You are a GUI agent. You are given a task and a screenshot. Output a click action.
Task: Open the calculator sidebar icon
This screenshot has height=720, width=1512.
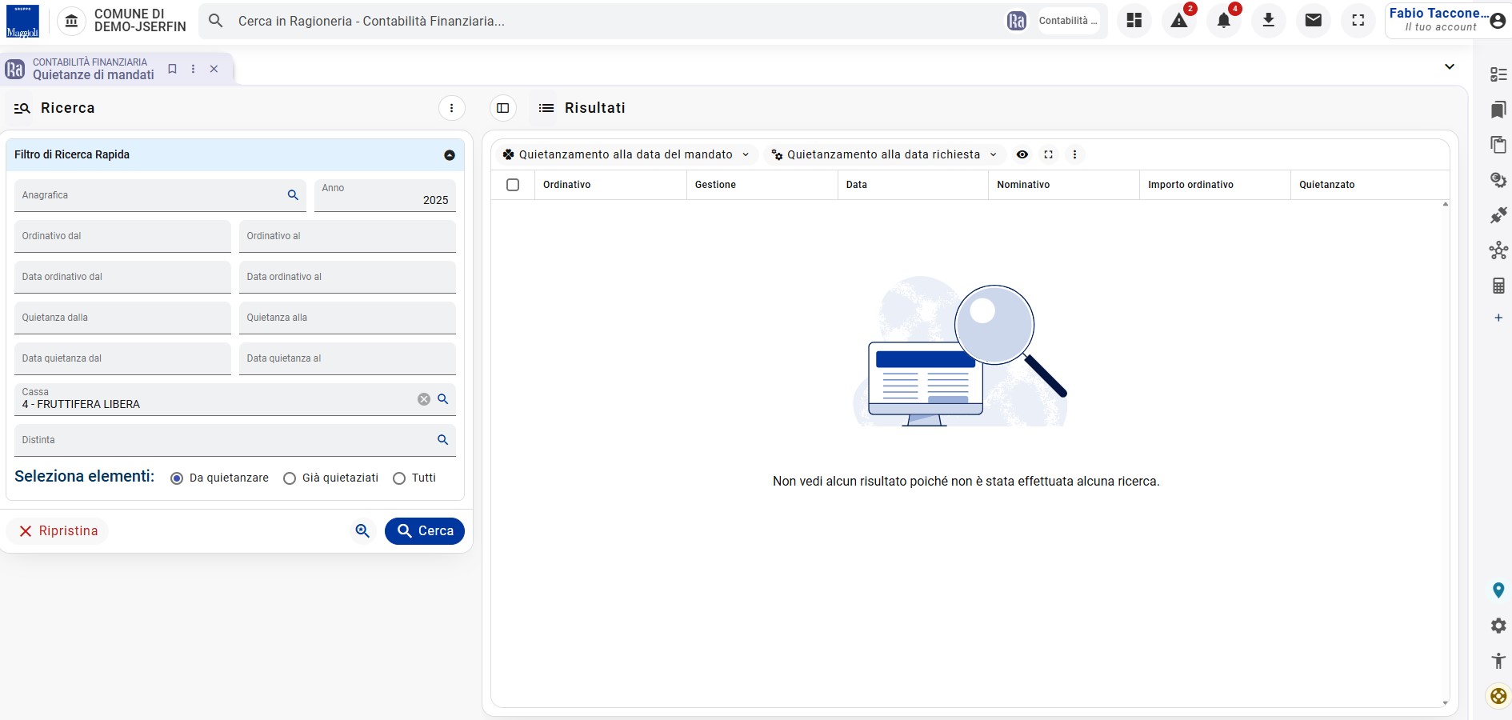pyautogui.click(x=1498, y=286)
